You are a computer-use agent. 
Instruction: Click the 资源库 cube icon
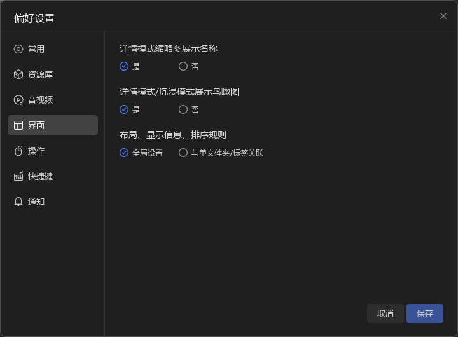click(18, 74)
